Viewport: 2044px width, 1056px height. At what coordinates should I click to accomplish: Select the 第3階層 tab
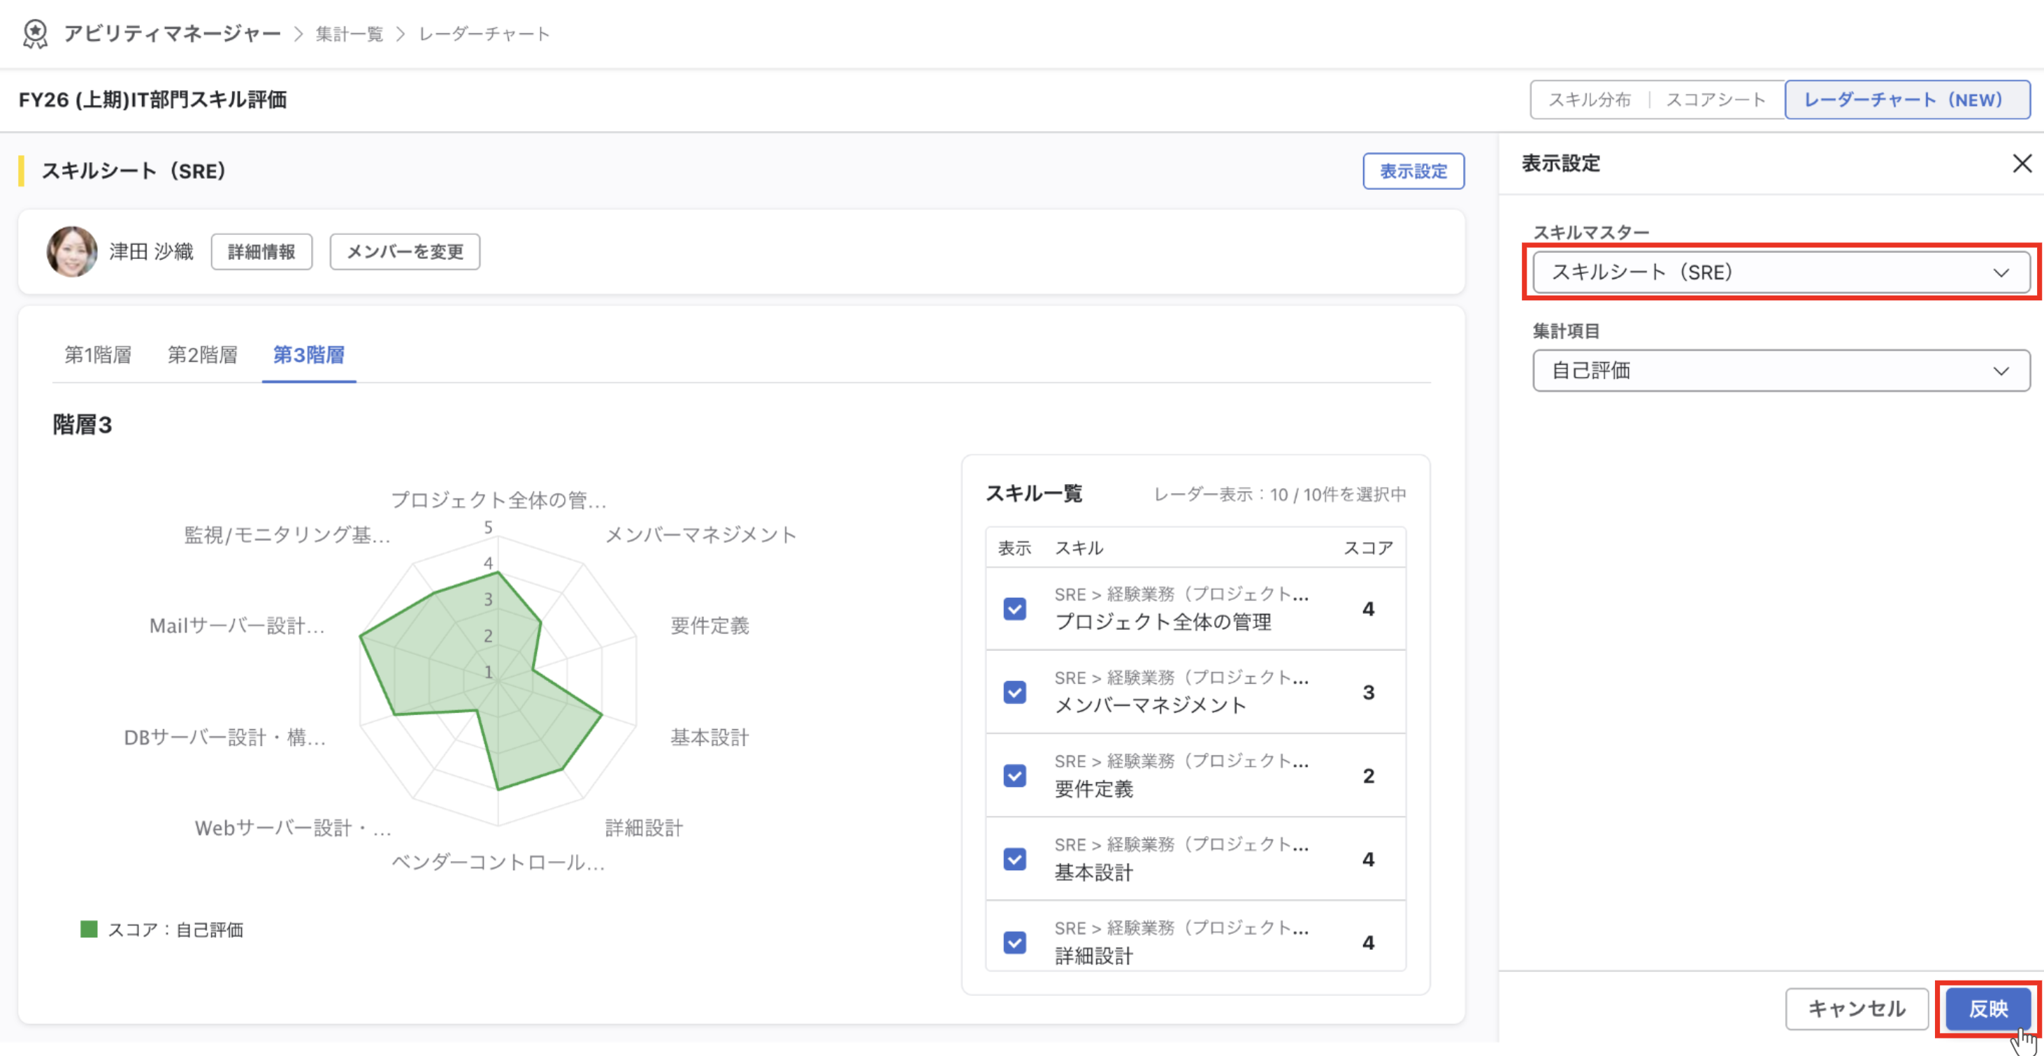click(x=309, y=355)
